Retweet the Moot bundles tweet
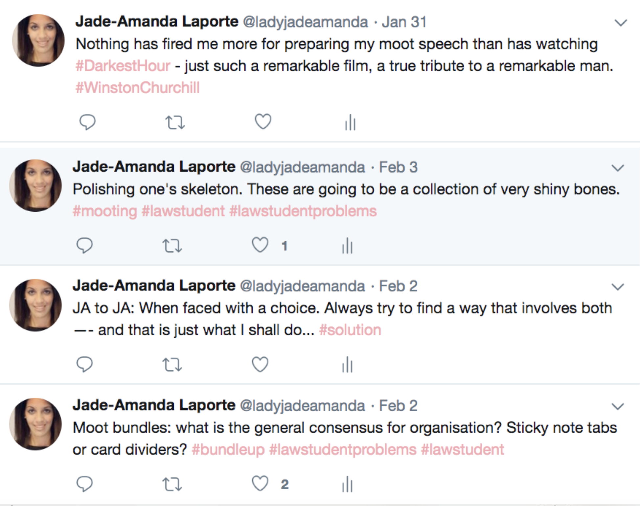This screenshot has width=640, height=506. 172,484
